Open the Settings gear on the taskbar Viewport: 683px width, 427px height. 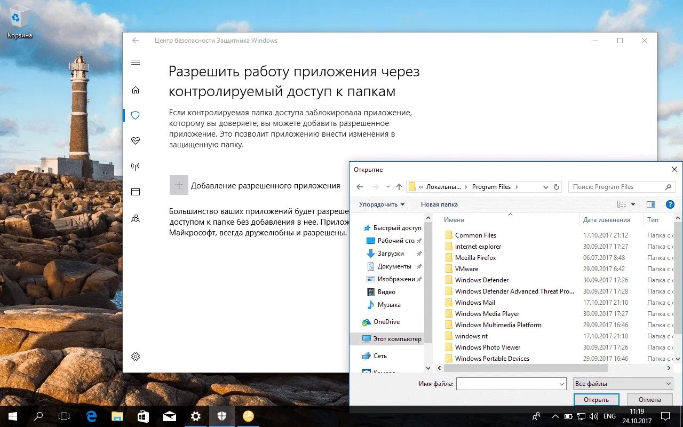point(196,416)
